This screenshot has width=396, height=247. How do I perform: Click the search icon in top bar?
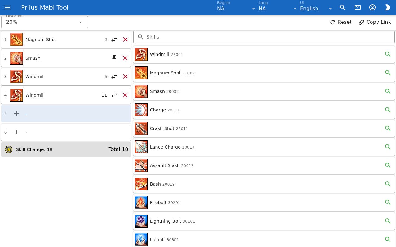click(x=343, y=7)
